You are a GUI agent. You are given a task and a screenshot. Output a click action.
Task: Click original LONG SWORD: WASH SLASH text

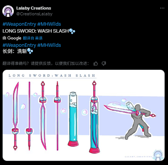(x=36, y=31)
